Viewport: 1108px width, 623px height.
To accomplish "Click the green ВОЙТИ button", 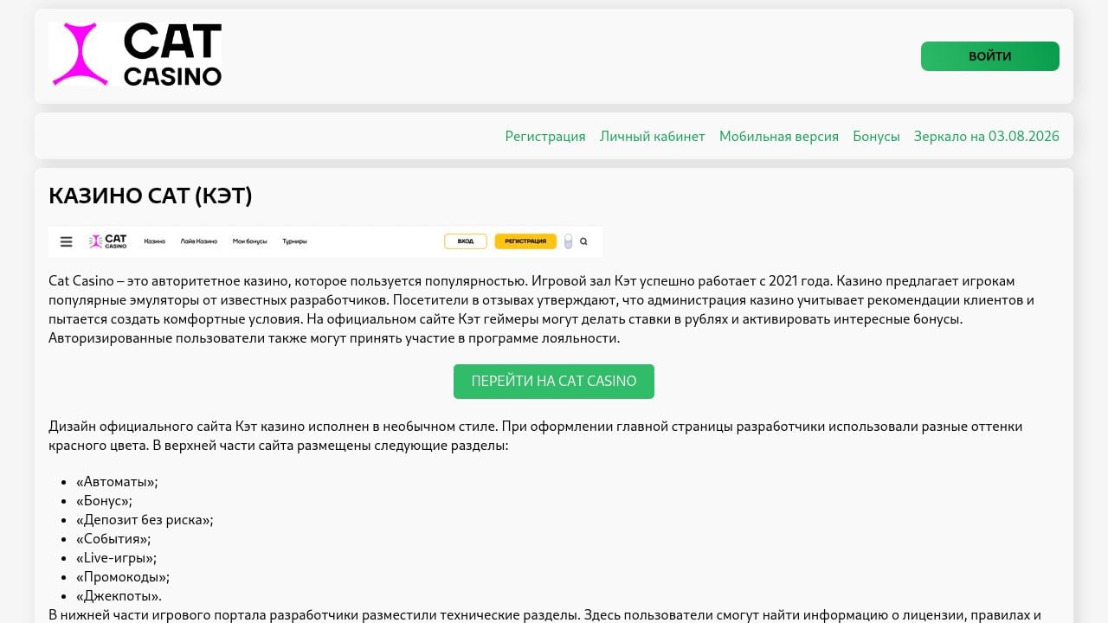I will 989,56.
